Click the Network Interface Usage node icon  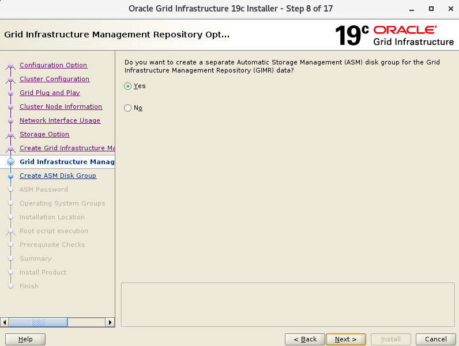[x=11, y=121]
